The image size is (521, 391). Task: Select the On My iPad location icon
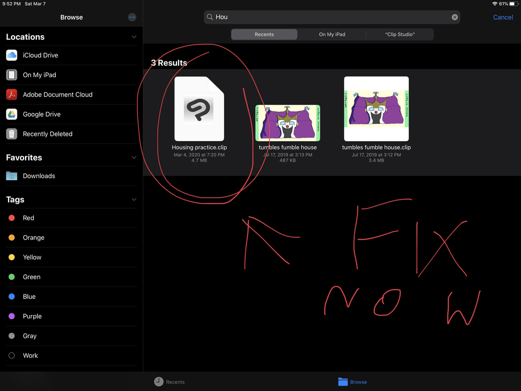(12, 75)
